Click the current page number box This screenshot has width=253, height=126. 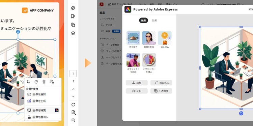point(73,74)
